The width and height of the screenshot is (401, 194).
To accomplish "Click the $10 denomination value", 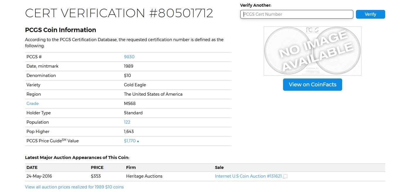I will pos(127,76).
